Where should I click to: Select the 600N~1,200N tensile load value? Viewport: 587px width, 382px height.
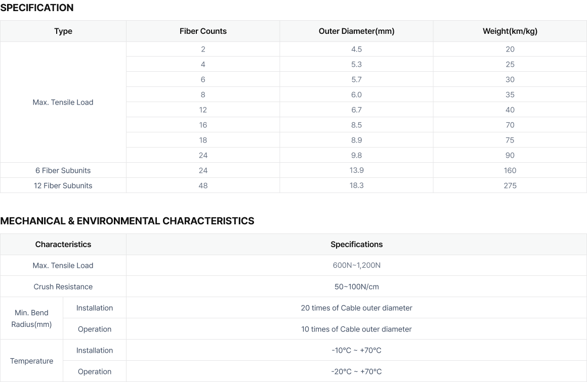356,265
